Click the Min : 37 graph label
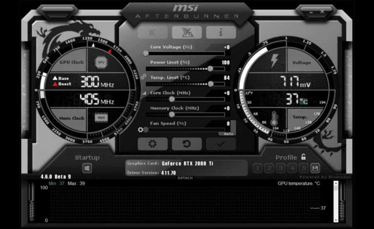The width and height of the screenshot is (374, 229). point(57,183)
